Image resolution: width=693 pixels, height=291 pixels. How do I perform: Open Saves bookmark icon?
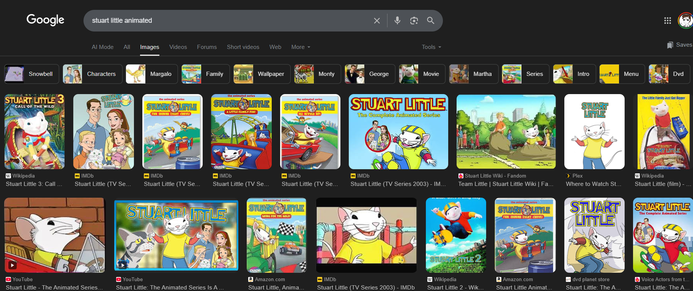point(670,45)
